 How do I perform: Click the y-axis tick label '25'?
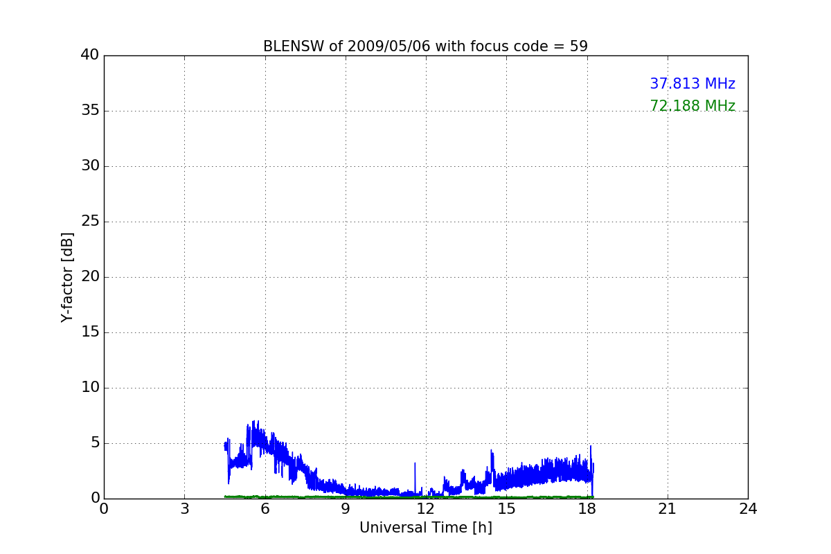coord(90,222)
